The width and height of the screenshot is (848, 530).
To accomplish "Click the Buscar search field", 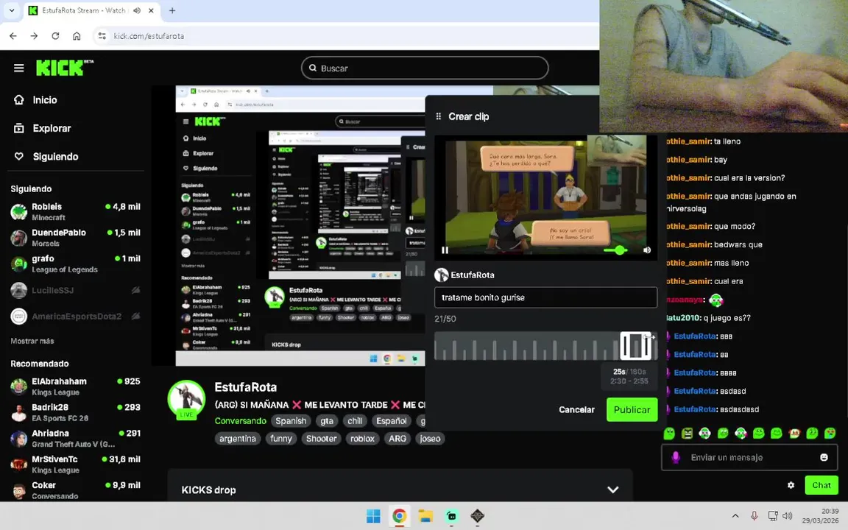I will [x=425, y=68].
